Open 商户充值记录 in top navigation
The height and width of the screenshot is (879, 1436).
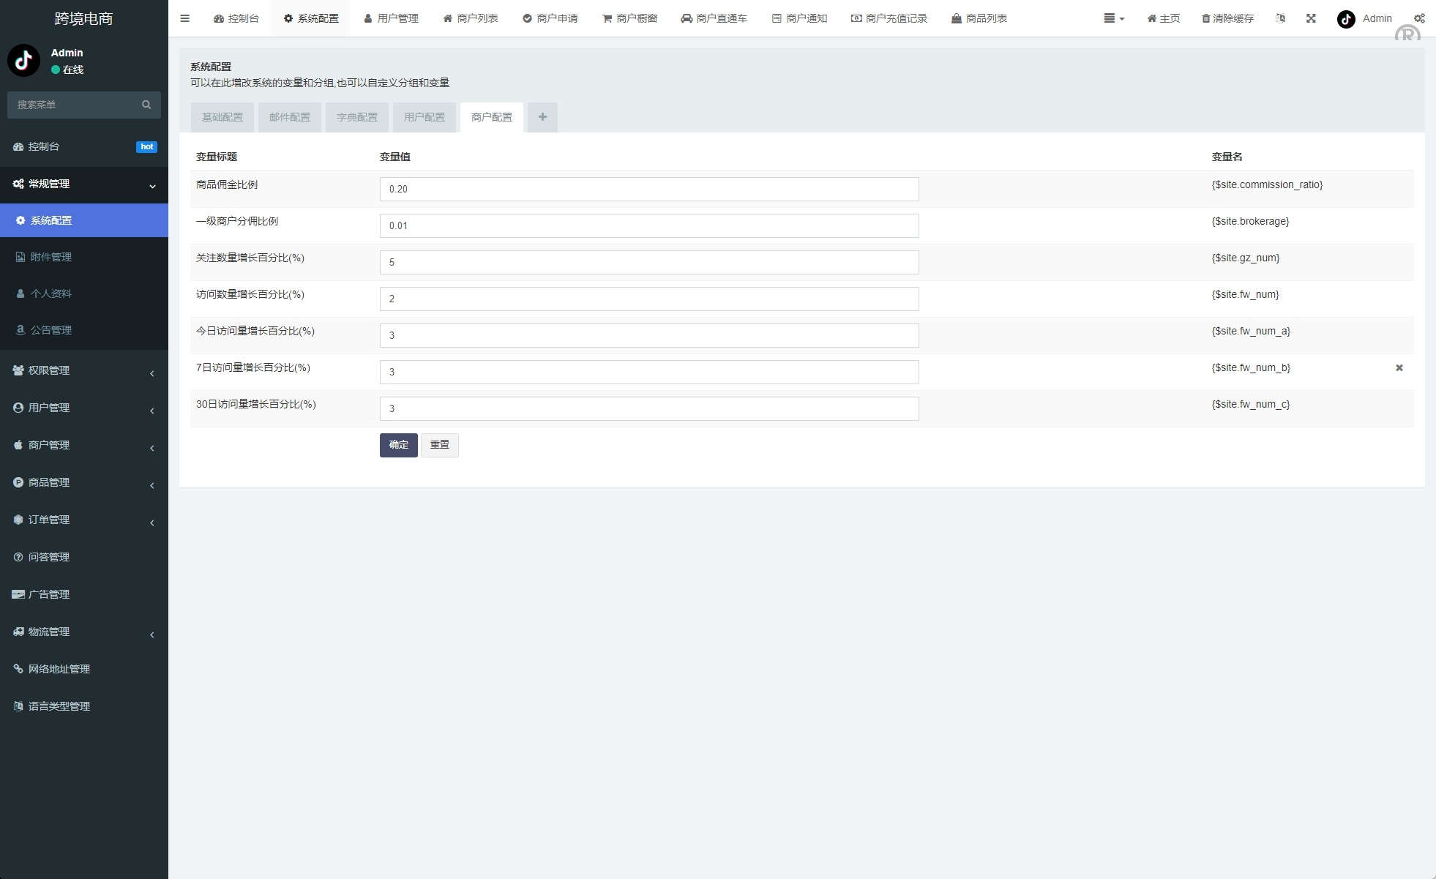(x=889, y=18)
